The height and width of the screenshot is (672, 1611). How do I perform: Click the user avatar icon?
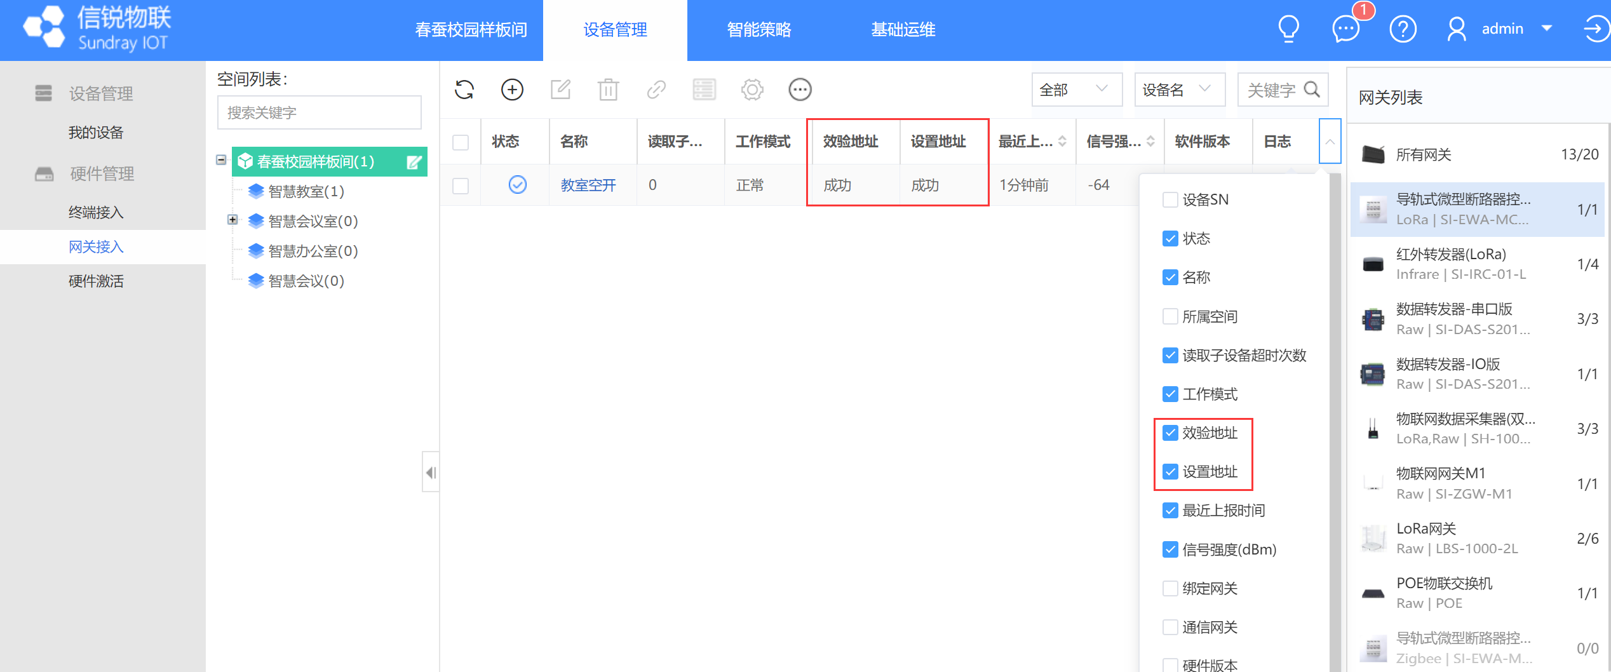pyautogui.click(x=1456, y=29)
